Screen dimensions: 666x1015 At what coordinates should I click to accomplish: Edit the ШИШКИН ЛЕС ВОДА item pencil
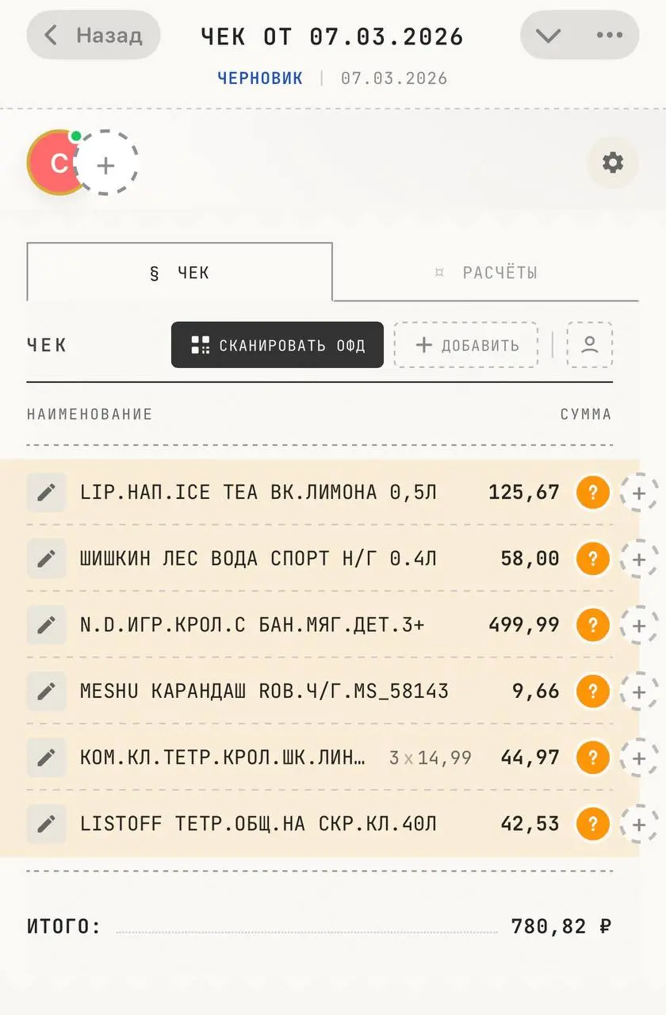coord(47,558)
